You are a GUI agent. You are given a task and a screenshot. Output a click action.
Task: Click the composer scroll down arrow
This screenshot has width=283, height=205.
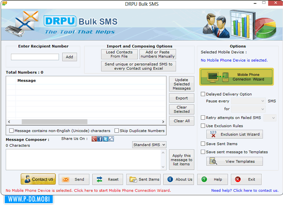click(163, 167)
